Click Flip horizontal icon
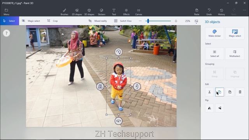 pos(209,108)
